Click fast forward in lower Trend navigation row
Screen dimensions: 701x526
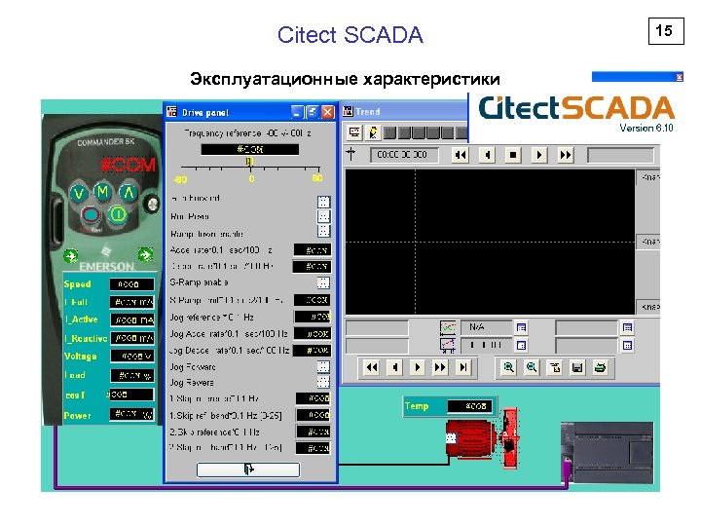click(440, 367)
